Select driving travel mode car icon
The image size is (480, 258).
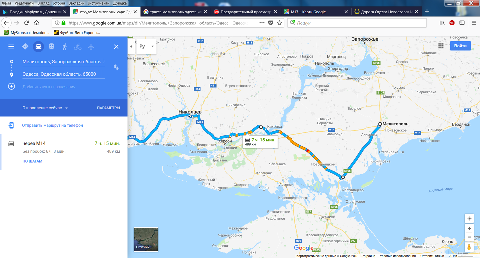[38, 46]
